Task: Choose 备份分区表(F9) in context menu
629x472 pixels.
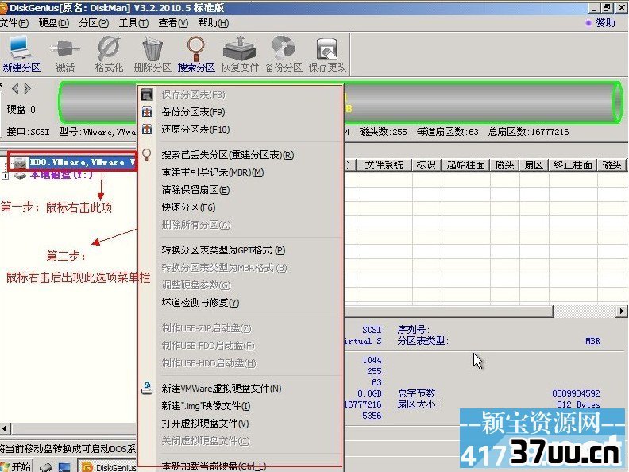Action: pos(193,112)
